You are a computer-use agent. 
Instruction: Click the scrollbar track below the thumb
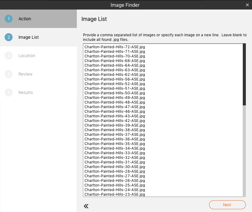pyautogui.click(x=244, y=151)
